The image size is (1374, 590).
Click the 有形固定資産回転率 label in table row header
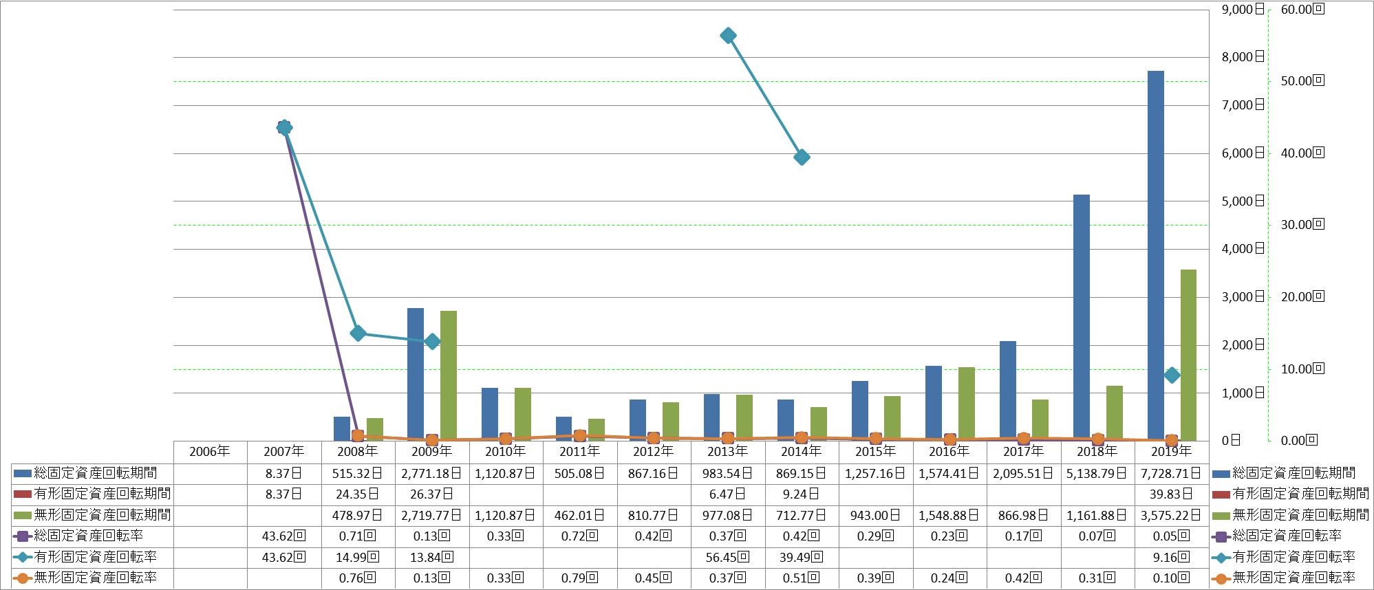point(96,557)
